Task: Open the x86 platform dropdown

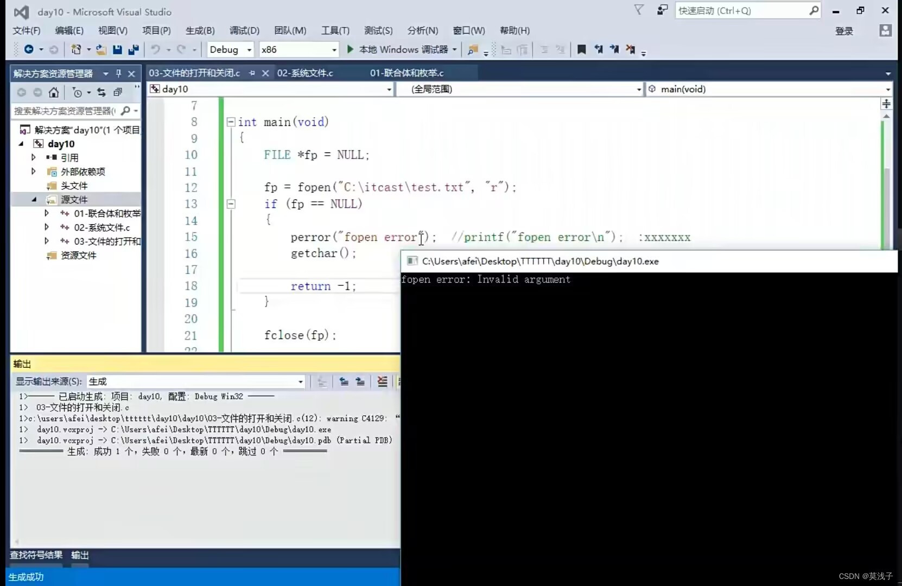Action: (299, 49)
